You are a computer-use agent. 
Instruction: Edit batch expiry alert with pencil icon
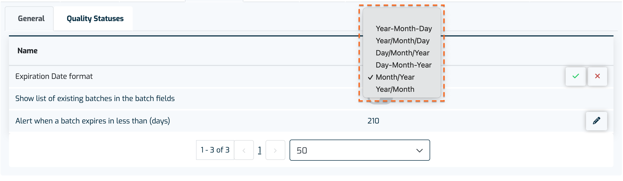(x=597, y=121)
